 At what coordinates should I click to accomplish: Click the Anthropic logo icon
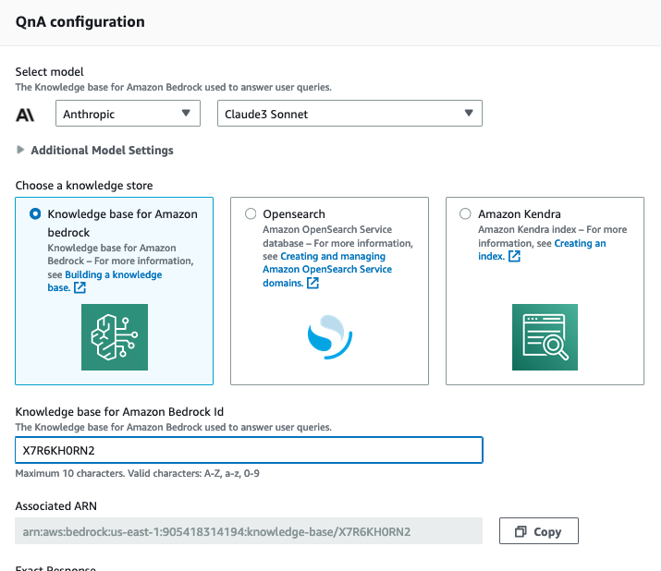(26, 115)
